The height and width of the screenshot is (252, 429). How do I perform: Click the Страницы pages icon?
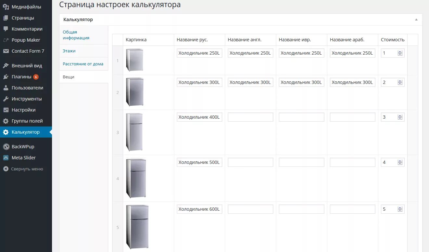6,18
